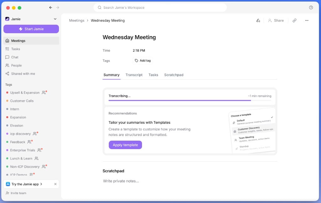Select the icp discovery tag
The width and height of the screenshot is (321, 203).
tap(20, 134)
